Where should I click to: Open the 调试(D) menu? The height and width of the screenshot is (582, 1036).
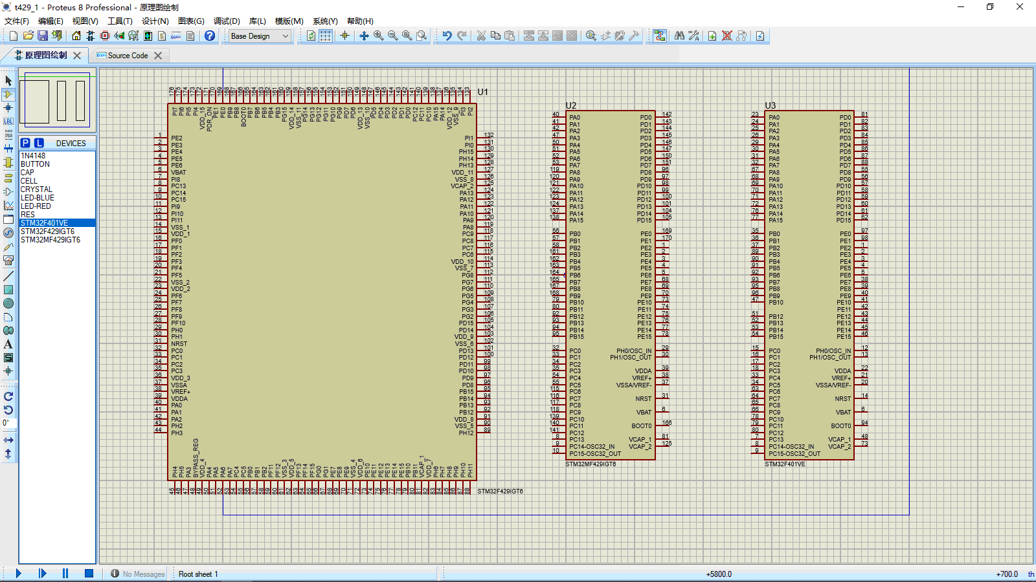(x=226, y=21)
